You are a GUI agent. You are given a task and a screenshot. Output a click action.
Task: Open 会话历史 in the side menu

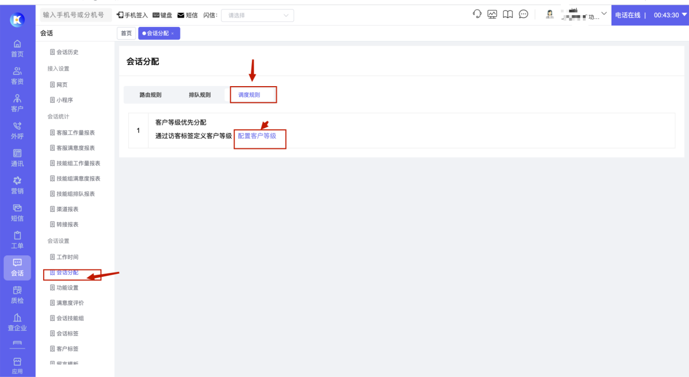click(64, 52)
